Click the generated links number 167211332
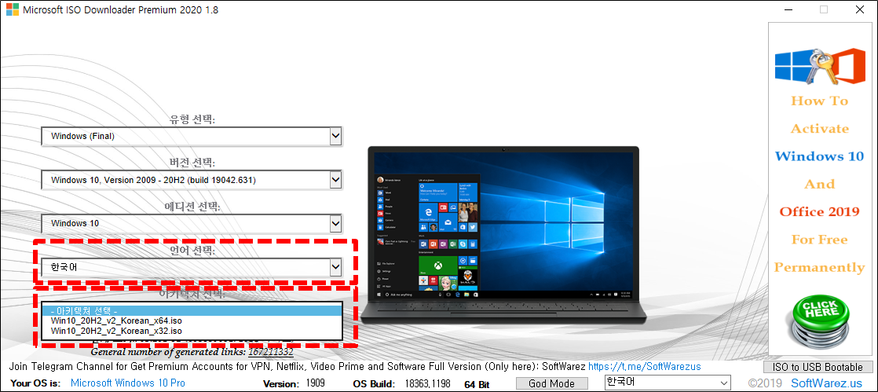This screenshot has width=878, height=392. [270, 352]
